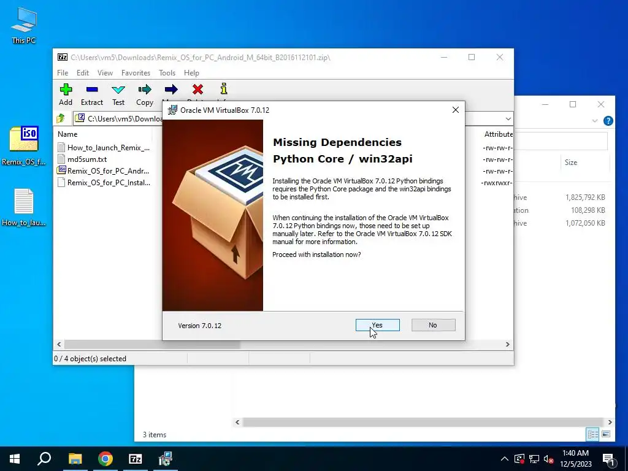
Task: Open Explorer help question mark icon
Action: [608, 121]
